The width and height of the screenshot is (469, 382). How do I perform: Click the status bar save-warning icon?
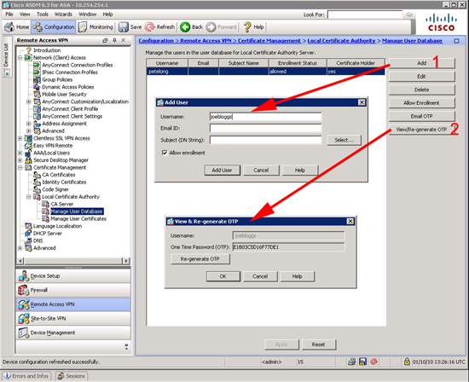pyautogui.click(x=362, y=362)
